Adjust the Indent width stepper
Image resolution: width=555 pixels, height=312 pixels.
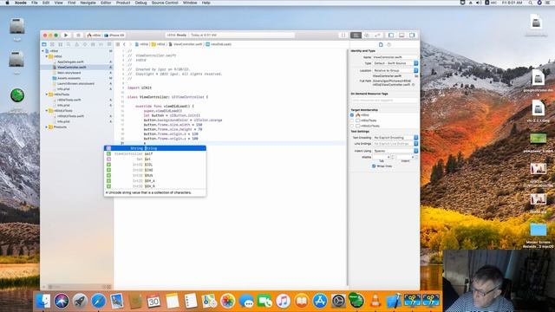(x=416, y=157)
